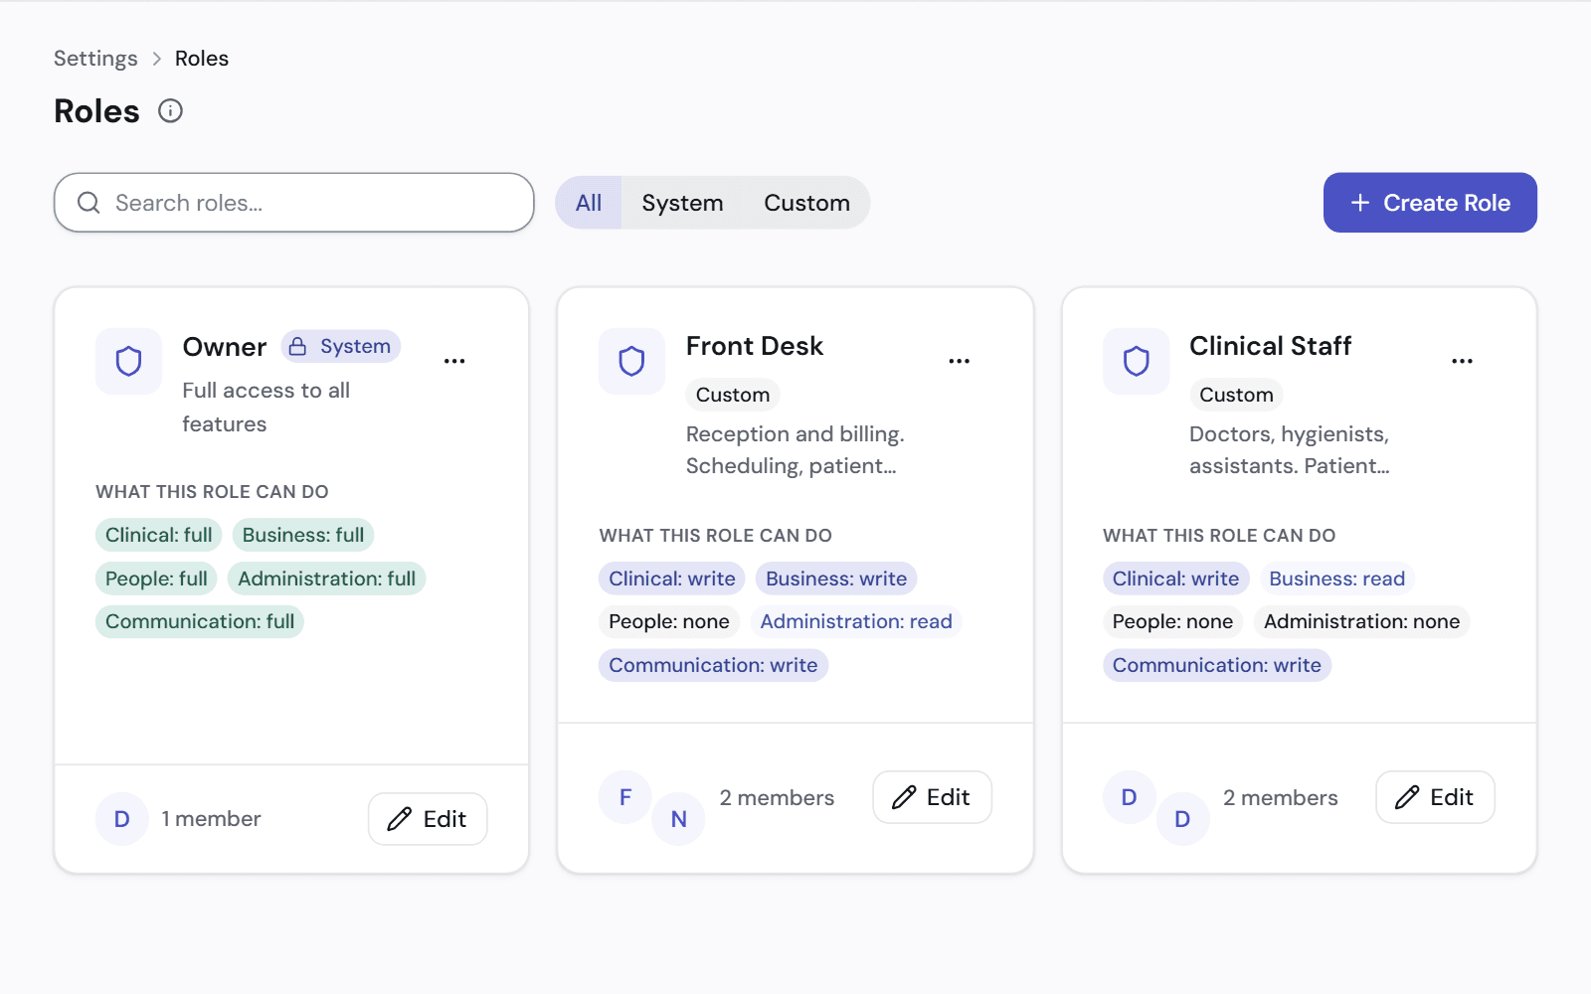Click '2 members' on Front Desk card
Screen dimensions: 1591x994
click(777, 797)
